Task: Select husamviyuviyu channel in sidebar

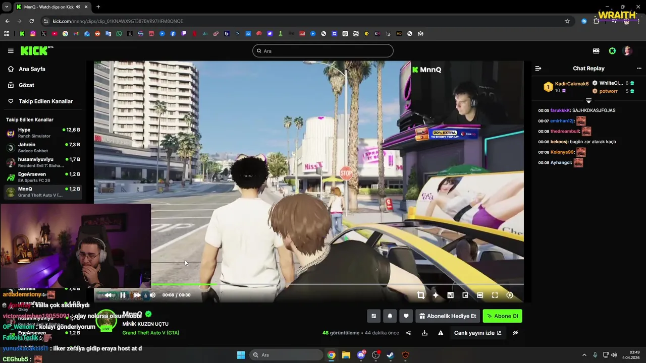Action: pos(43,162)
